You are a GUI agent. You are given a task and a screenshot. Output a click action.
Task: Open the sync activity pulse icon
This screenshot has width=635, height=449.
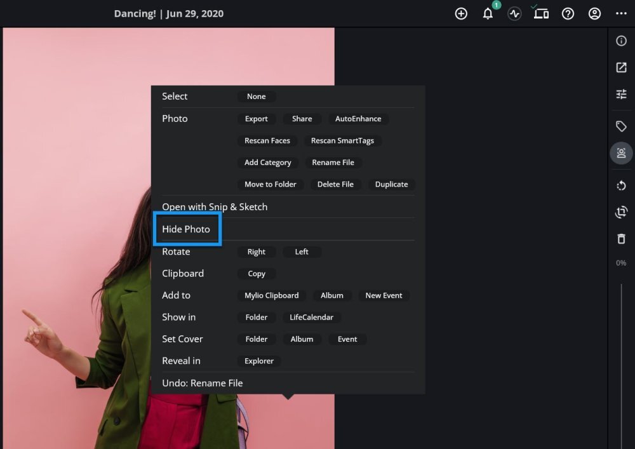coord(514,13)
